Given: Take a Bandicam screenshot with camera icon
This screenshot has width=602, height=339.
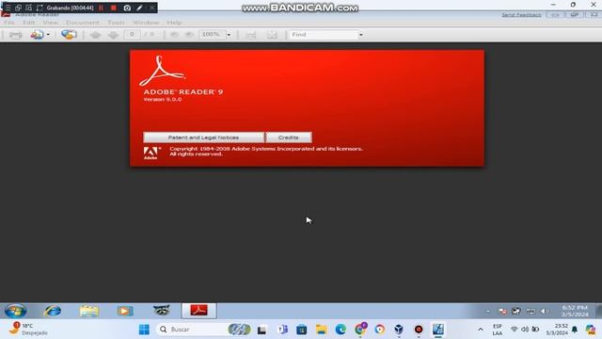Looking at the screenshot, I should point(127,8).
